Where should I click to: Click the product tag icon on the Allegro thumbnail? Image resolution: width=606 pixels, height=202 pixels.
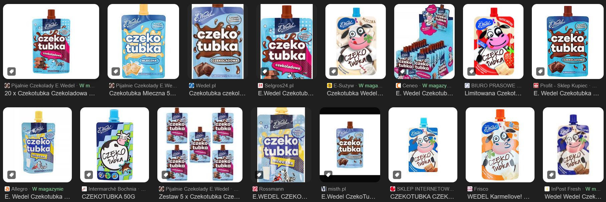tap(12, 174)
